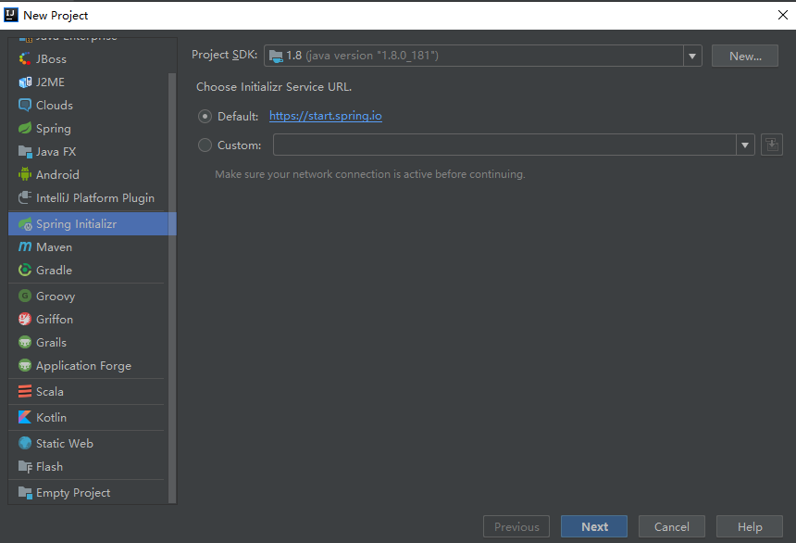796x543 pixels.
Task: Click the Custom URL input field
Action: (x=504, y=145)
